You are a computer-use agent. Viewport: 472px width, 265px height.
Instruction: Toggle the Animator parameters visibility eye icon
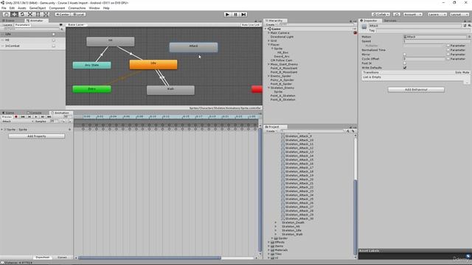coord(60,25)
